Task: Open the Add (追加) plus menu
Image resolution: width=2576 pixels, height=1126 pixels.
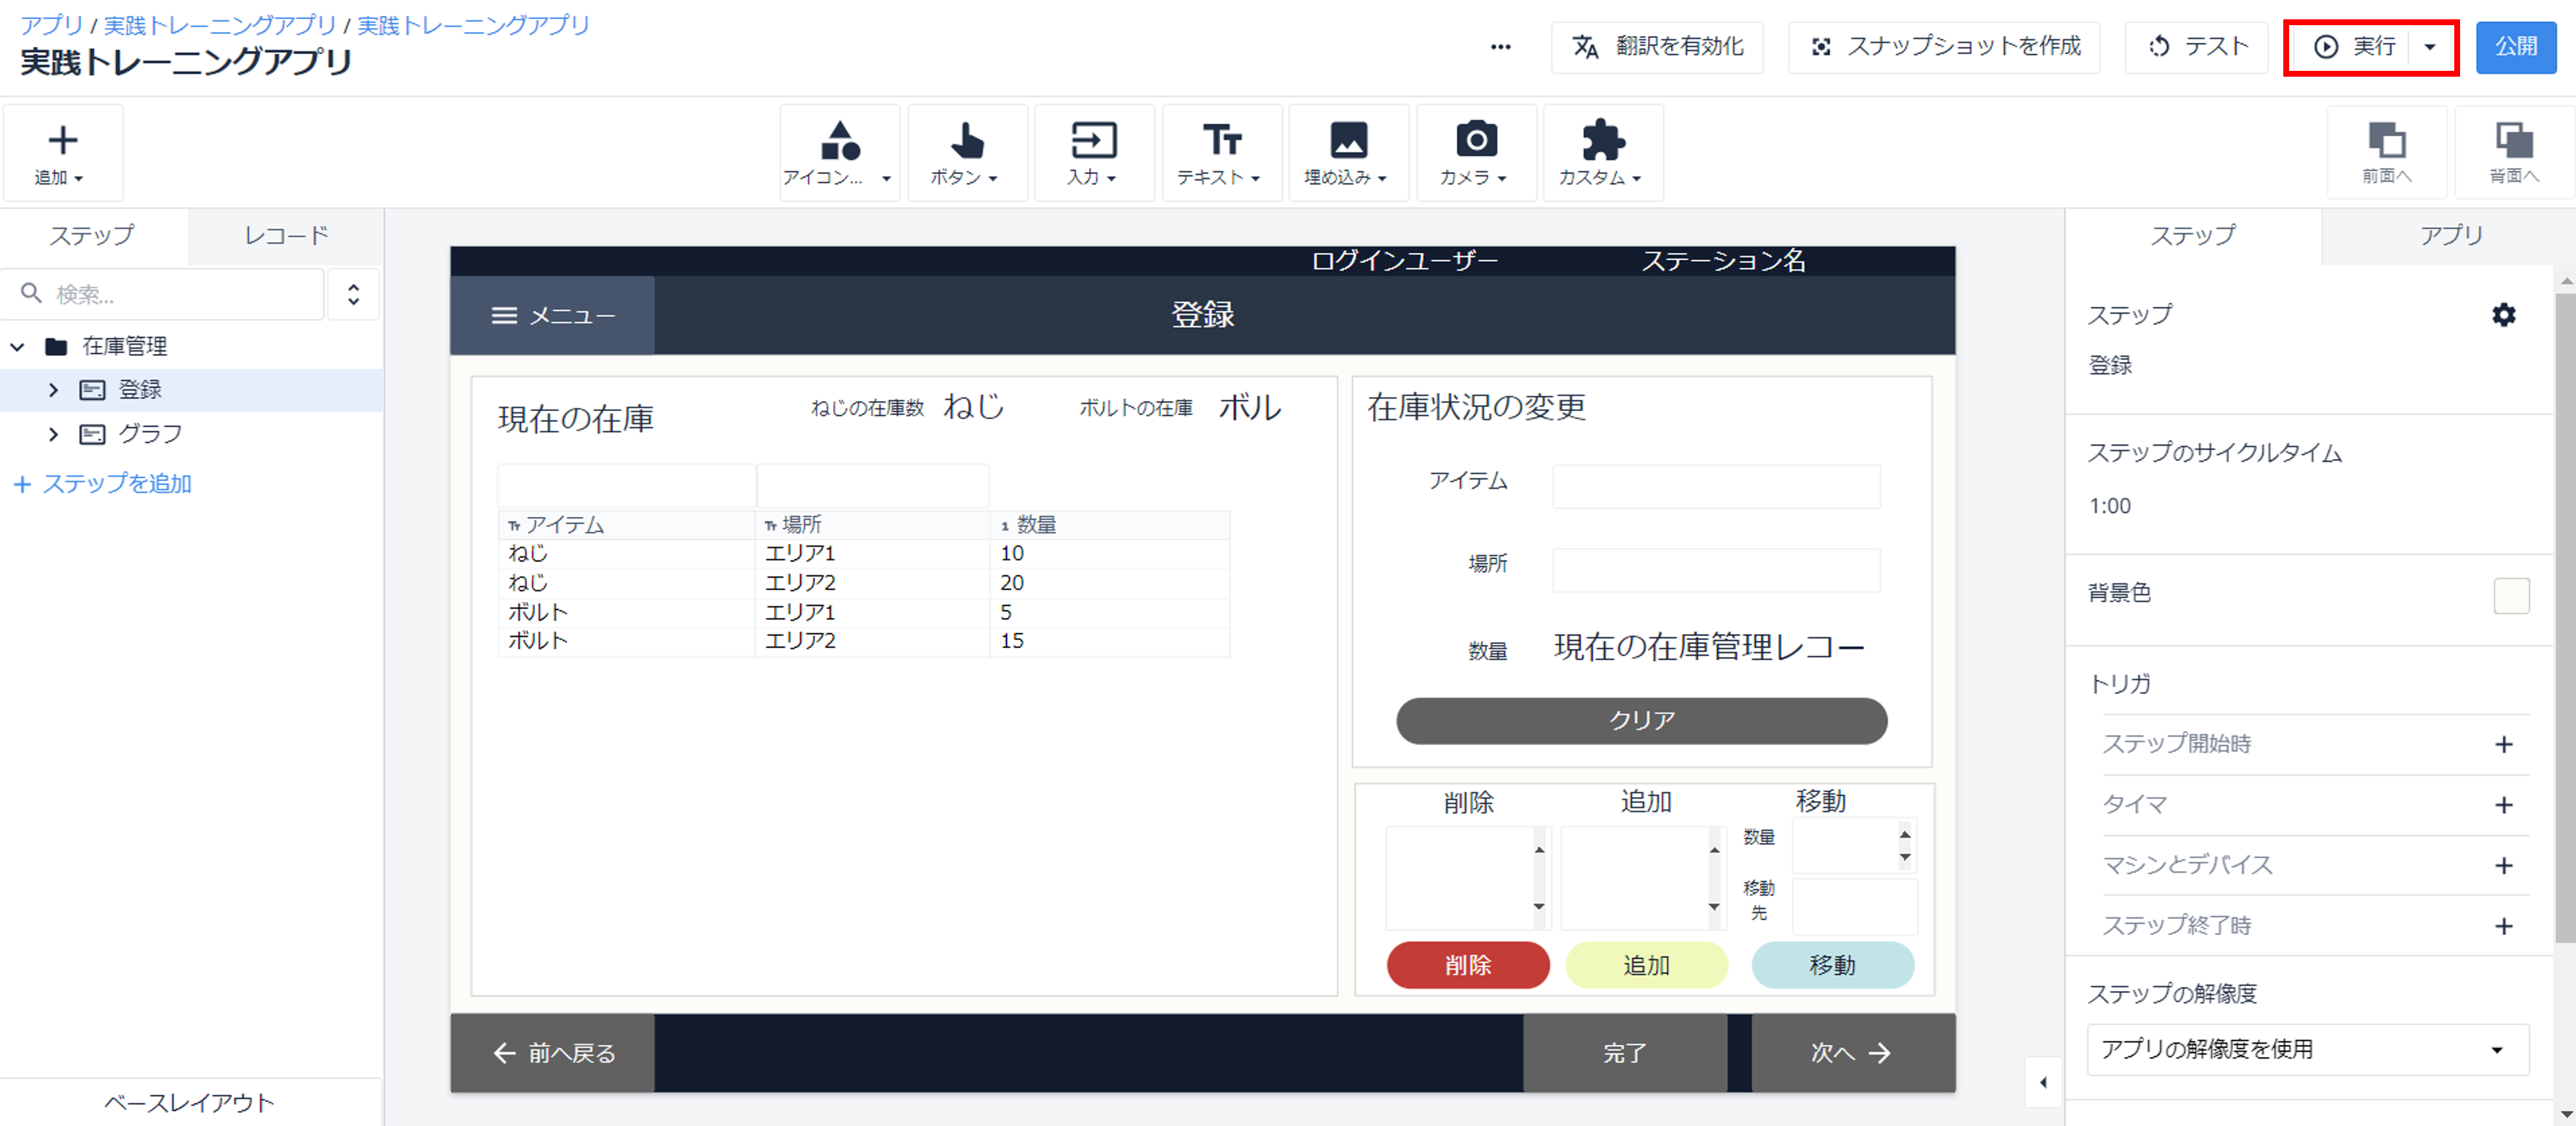Action: click(x=62, y=153)
